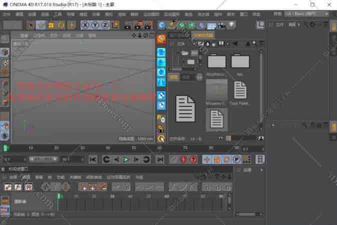Click the orange-red icon atop the vertical palette
Image resolution: width=337 pixels, height=225 pixels.
pos(161,39)
